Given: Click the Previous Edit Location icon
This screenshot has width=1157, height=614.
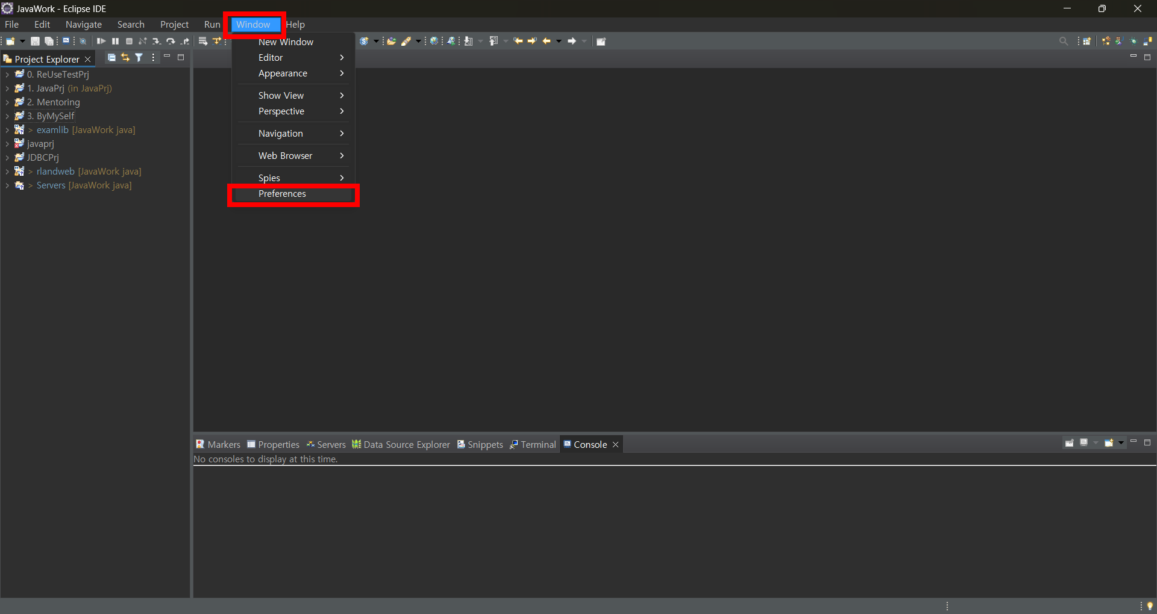Looking at the screenshot, I should (518, 41).
